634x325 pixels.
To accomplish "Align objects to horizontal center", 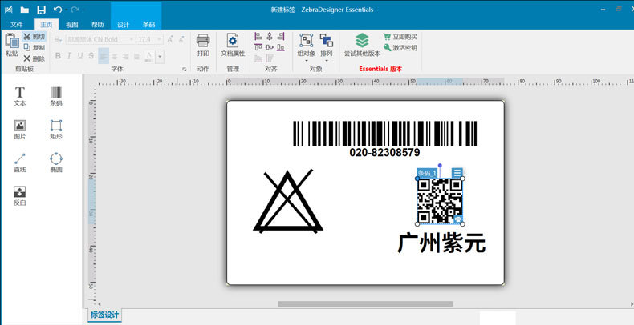I will point(270,36).
